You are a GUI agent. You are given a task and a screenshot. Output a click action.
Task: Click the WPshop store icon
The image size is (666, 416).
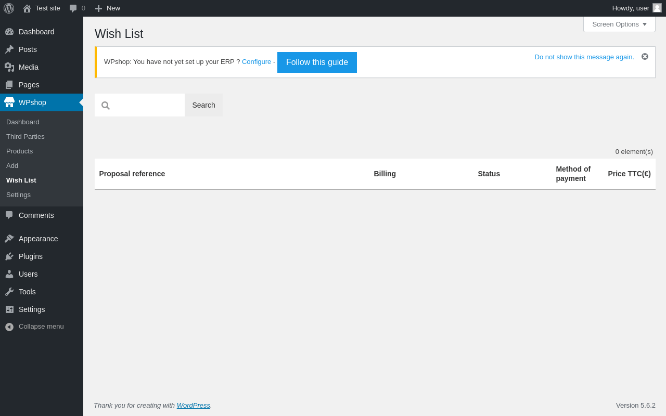coord(9,102)
